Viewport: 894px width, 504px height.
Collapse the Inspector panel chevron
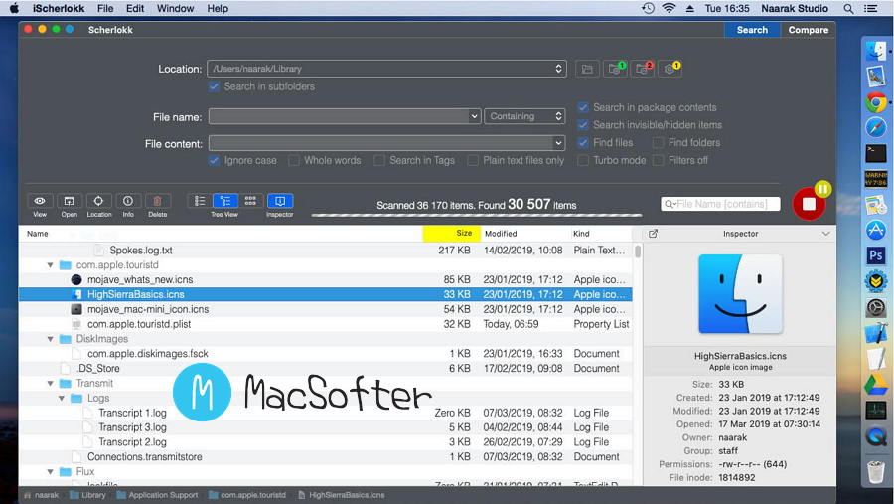pos(825,234)
